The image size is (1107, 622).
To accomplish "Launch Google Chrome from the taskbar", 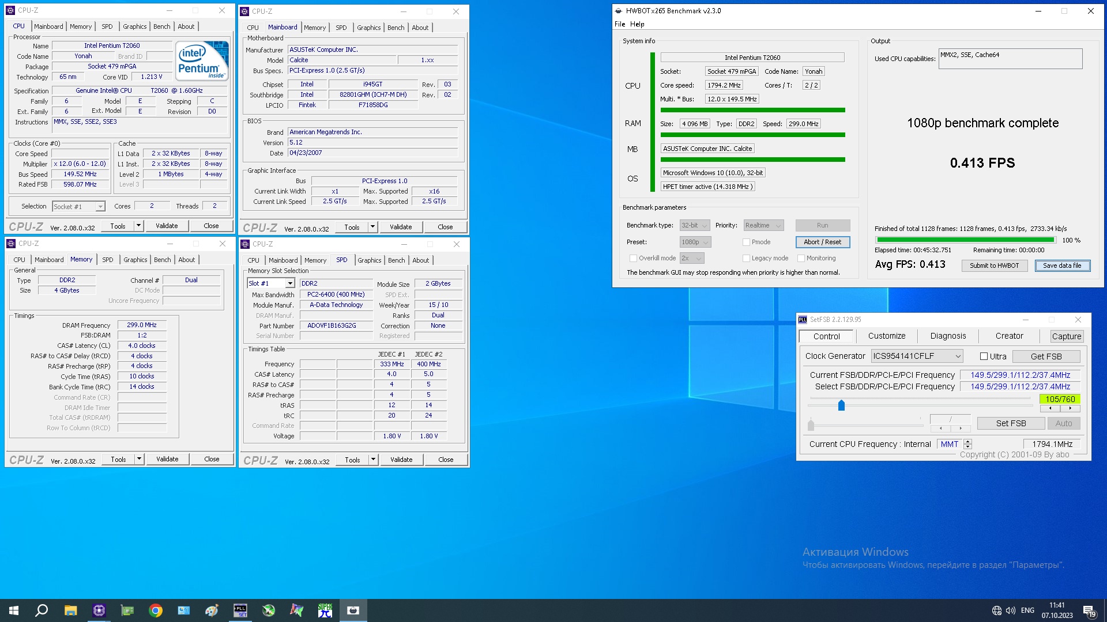I will tap(156, 610).
